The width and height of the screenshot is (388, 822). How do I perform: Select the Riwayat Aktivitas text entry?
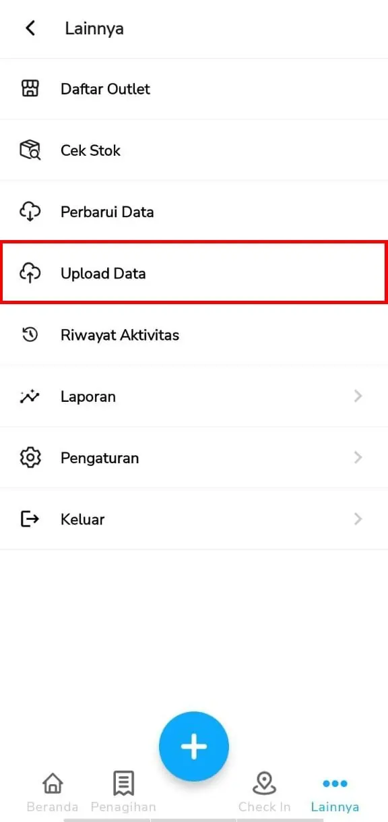pos(120,334)
